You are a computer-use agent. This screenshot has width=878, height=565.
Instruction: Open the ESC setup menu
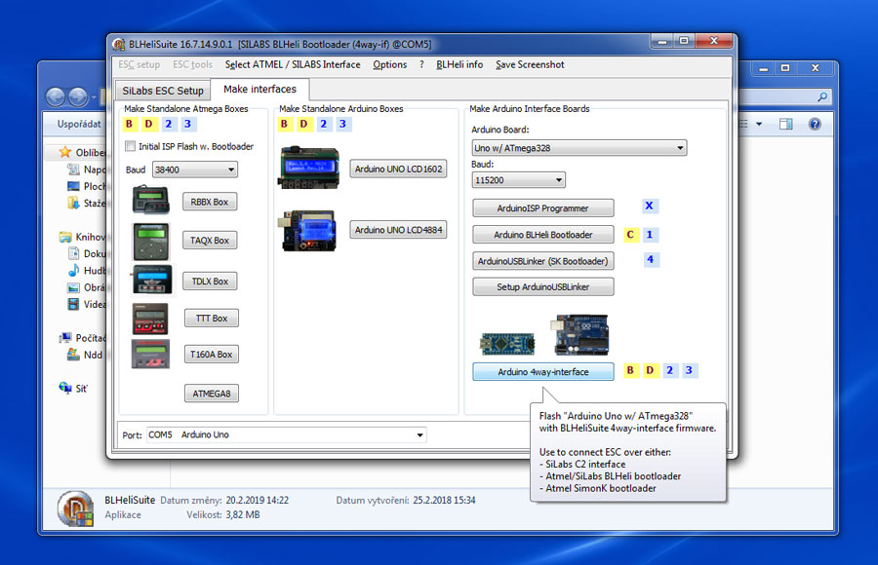click(139, 65)
